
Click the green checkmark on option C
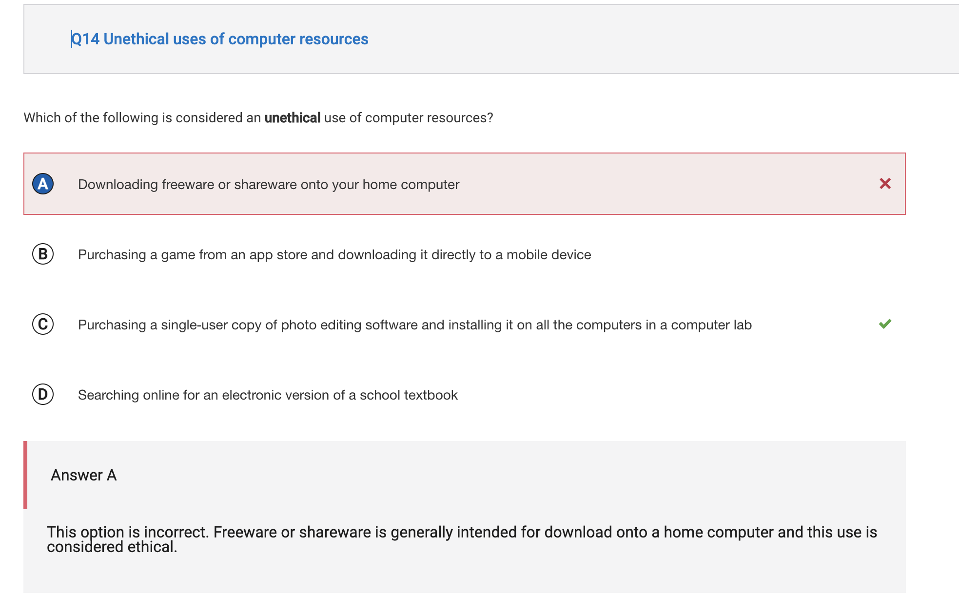885,324
